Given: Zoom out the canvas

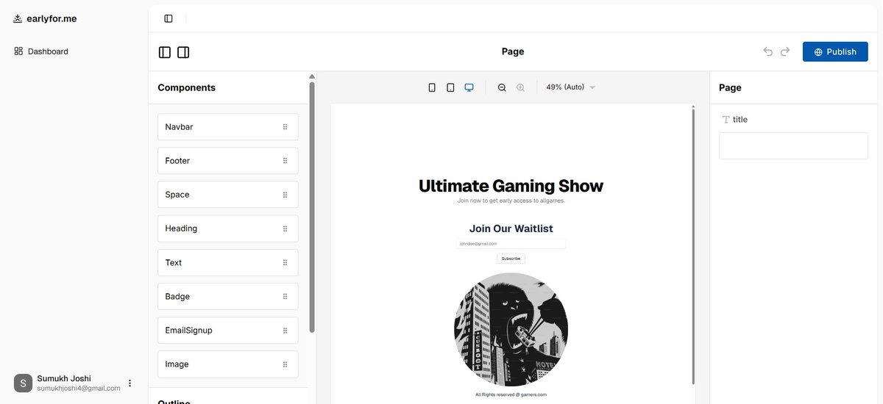Looking at the screenshot, I should [x=502, y=87].
